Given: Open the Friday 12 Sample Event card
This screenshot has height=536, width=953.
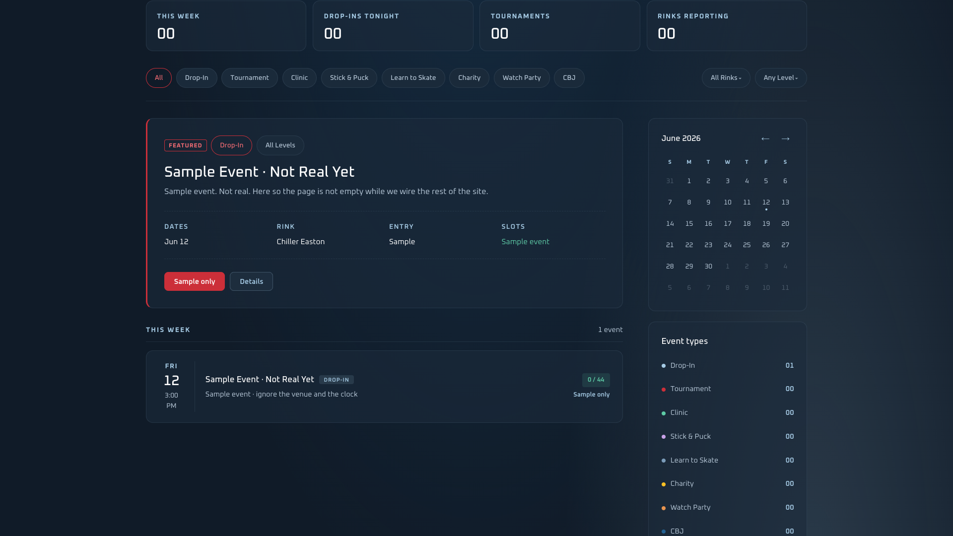Looking at the screenshot, I should tap(384, 387).
